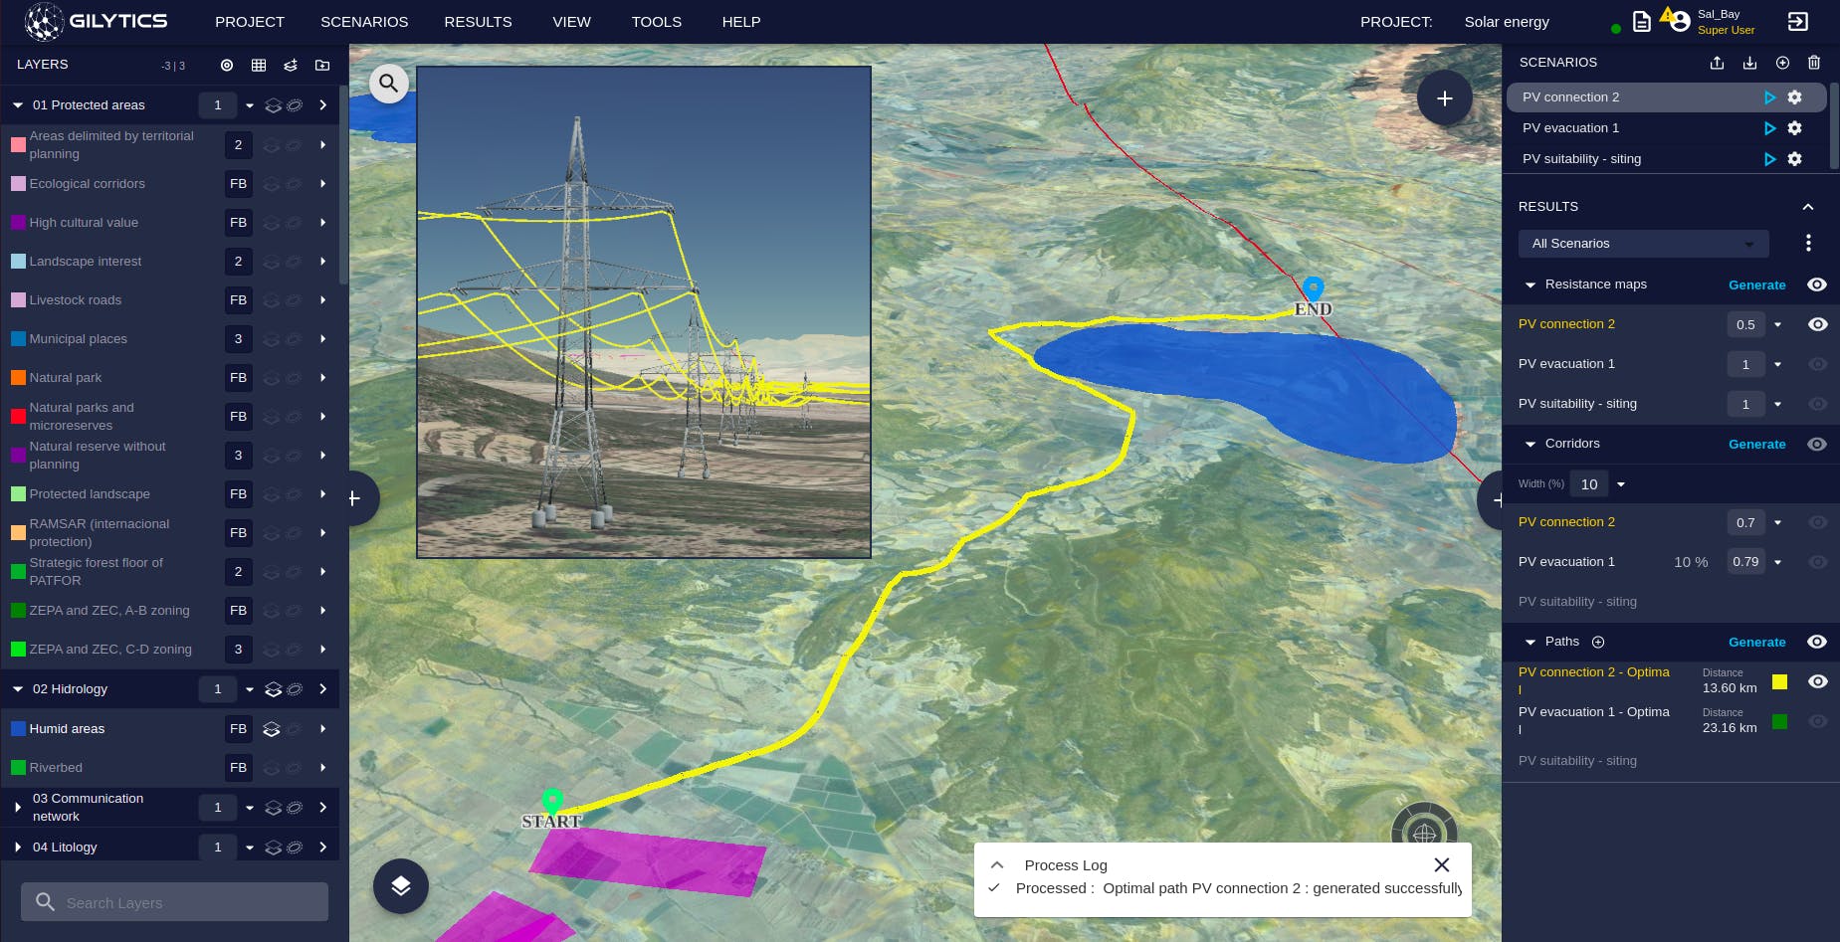Viewport: 1840px width, 942px height.
Task: Delete scenario using the trash icon
Action: pyautogui.click(x=1814, y=63)
